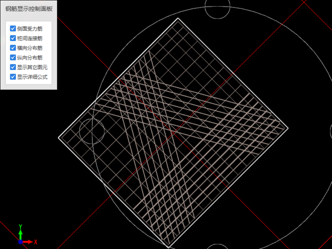The height and width of the screenshot is (249, 332).
Task: Toggle the 显示其它图元 checkbox
Action: (13, 67)
